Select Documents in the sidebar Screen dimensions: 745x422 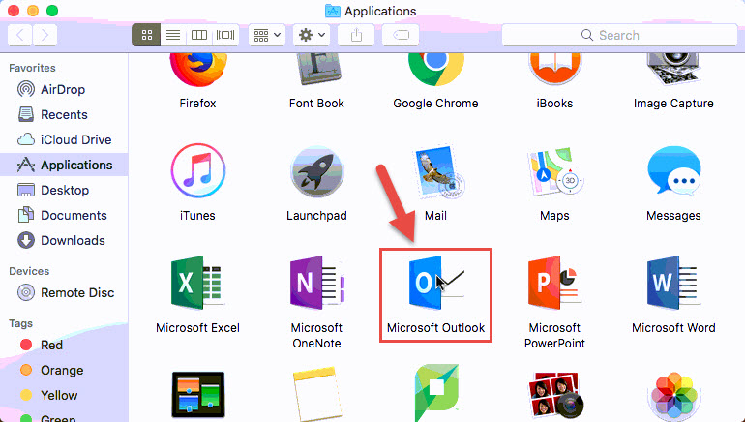coord(64,215)
